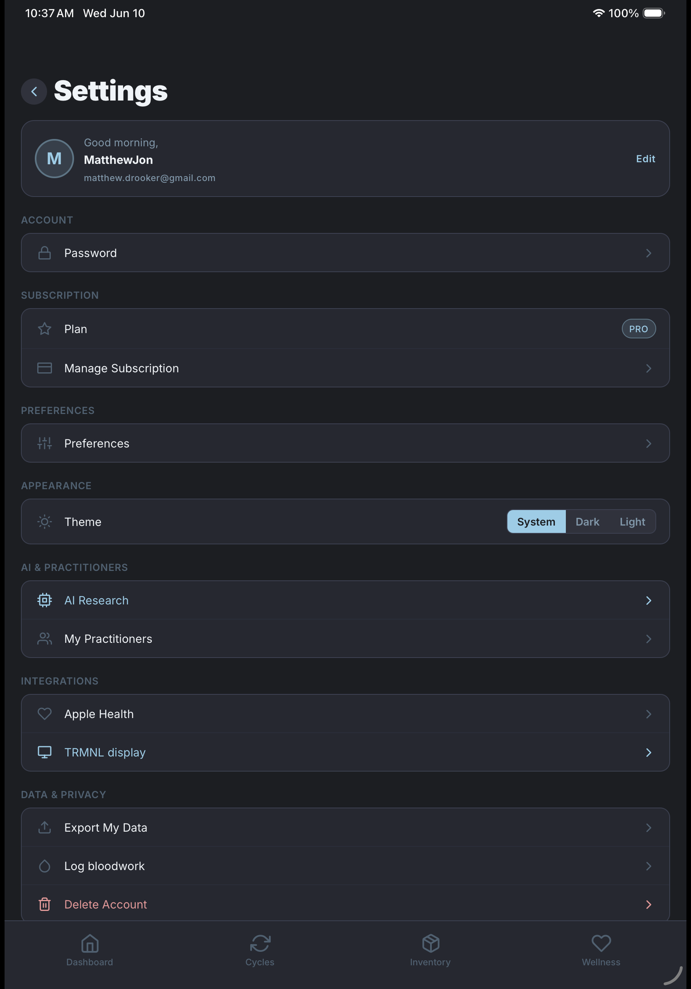Tap the battery indicator in status bar
The image size is (691, 989).
click(x=654, y=13)
